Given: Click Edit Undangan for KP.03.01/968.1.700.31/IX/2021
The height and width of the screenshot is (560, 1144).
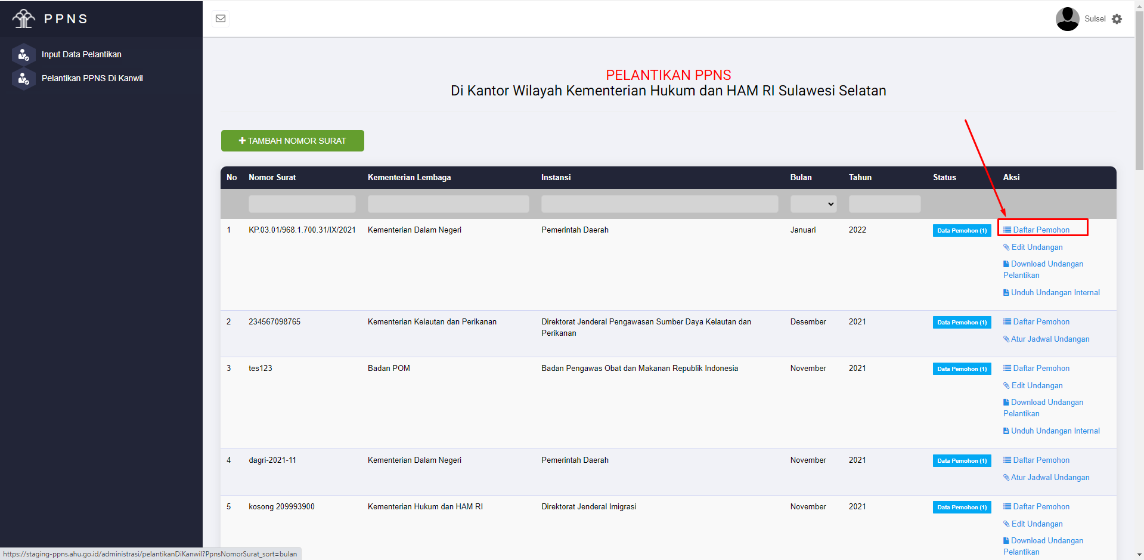Looking at the screenshot, I should [x=1033, y=247].
